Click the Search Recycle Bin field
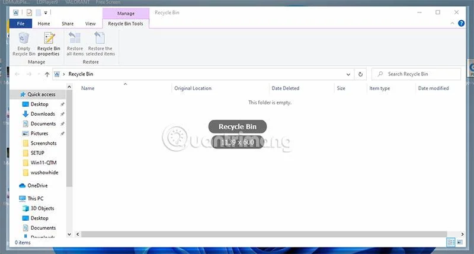The image size is (474, 254). tap(416, 74)
